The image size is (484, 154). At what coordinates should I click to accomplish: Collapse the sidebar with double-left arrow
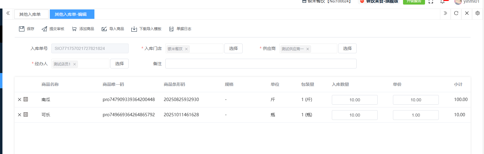coord(8,13)
